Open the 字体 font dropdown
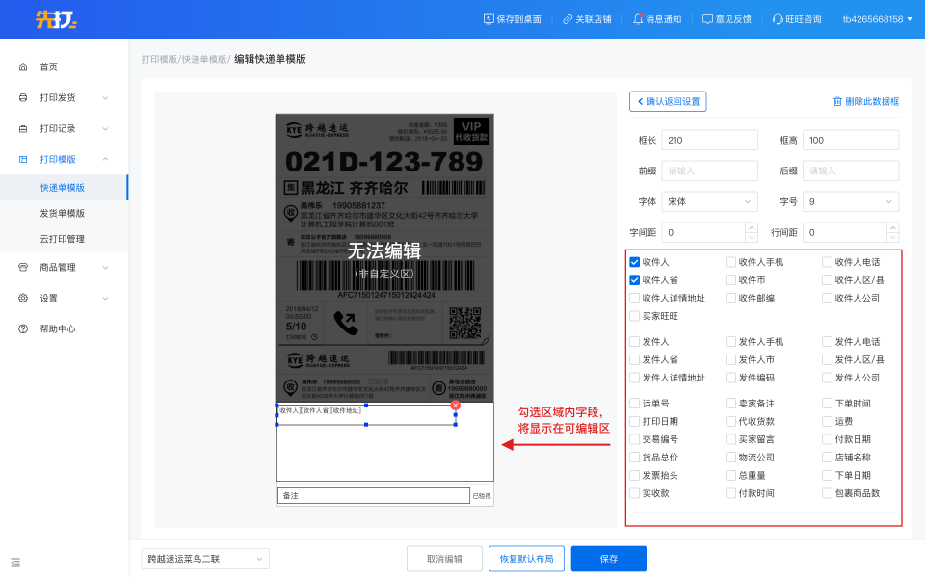 709,201
